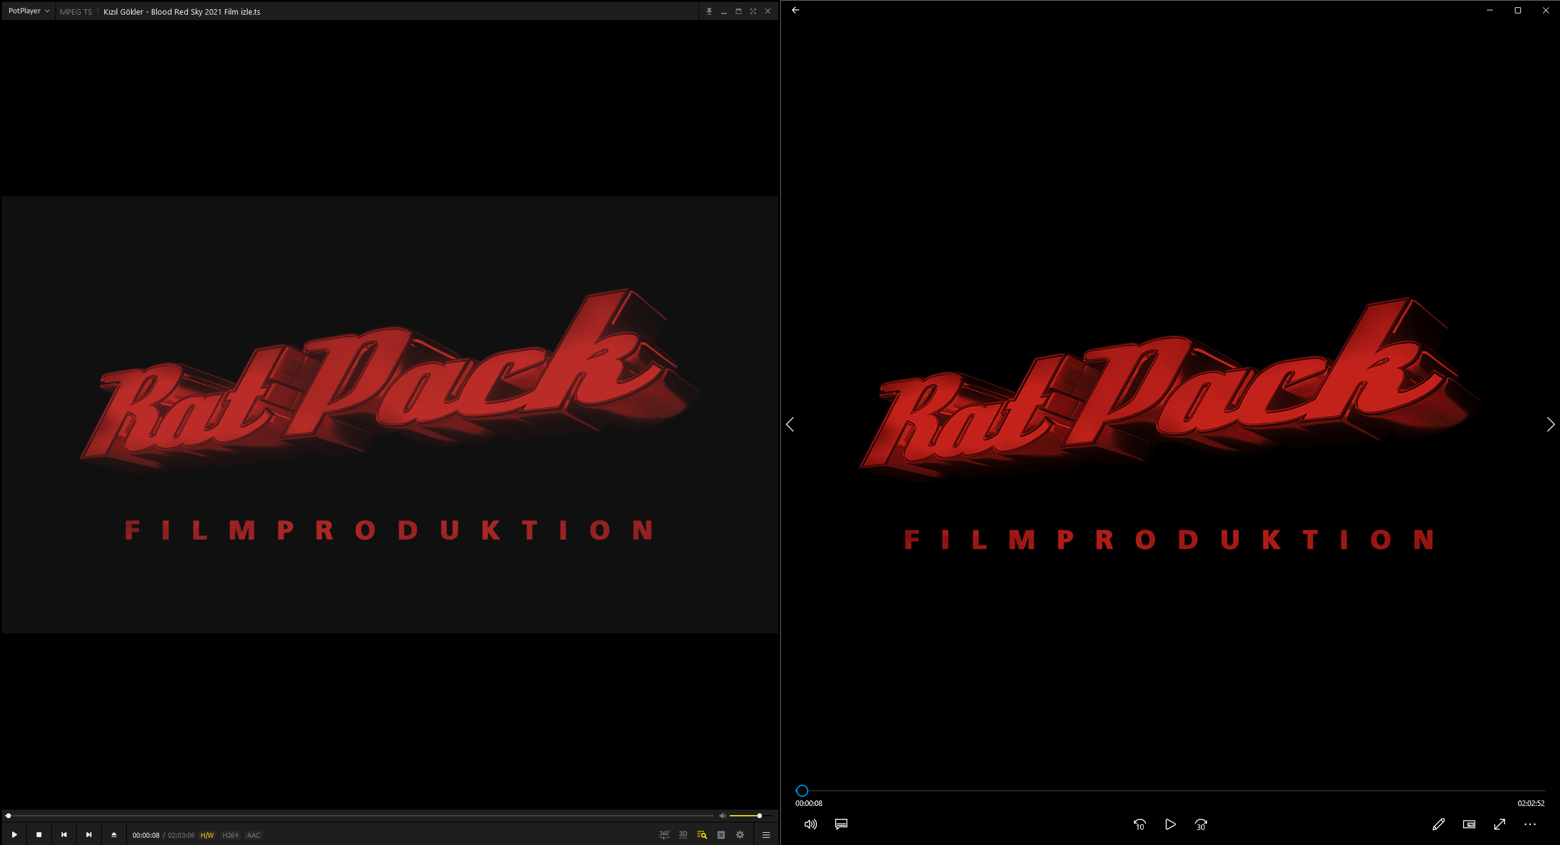The height and width of the screenshot is (845, 1560).
Task: Click the MPEG TS format label
Action: pos(76,12)
